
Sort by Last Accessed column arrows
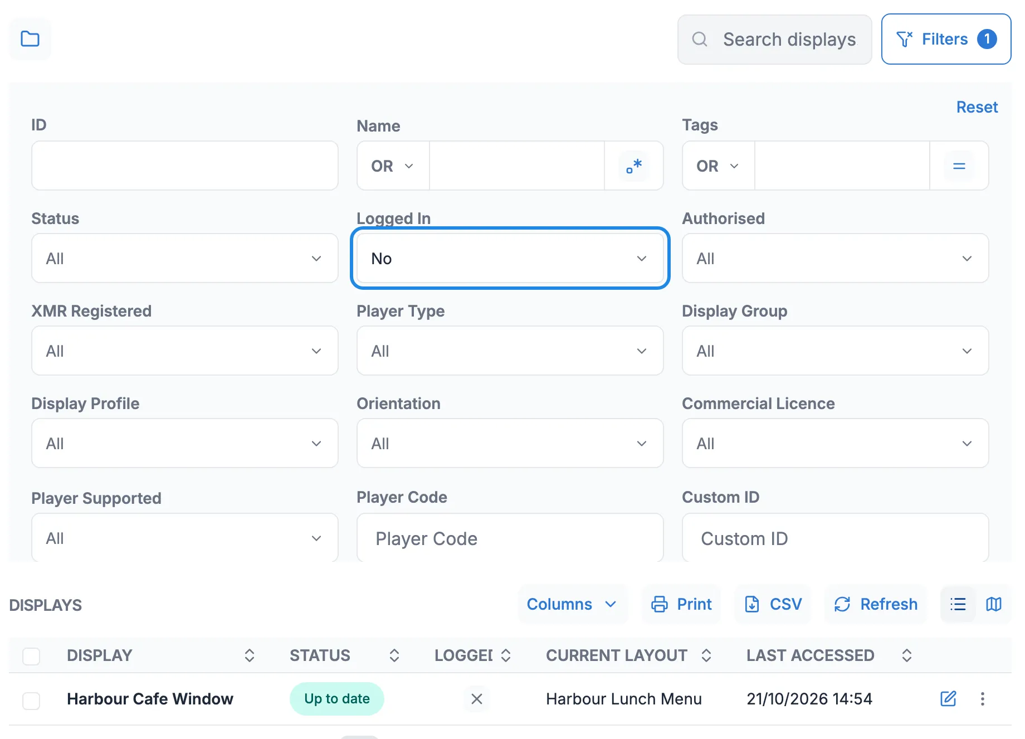pyautogui.click(x=907, y=655)
